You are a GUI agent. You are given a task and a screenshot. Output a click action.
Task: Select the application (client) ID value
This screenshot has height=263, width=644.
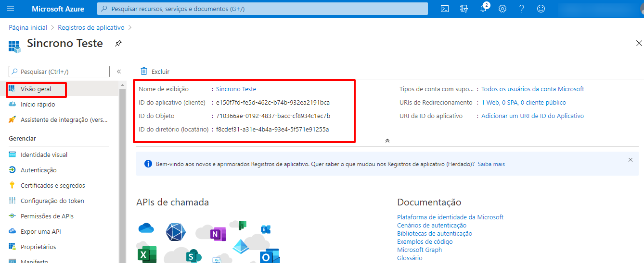[273, 102]
